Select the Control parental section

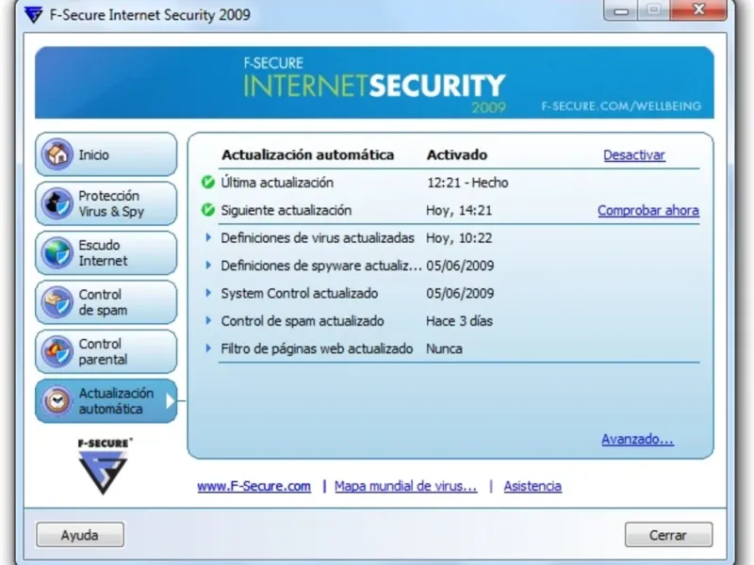[x=107, y=351]
